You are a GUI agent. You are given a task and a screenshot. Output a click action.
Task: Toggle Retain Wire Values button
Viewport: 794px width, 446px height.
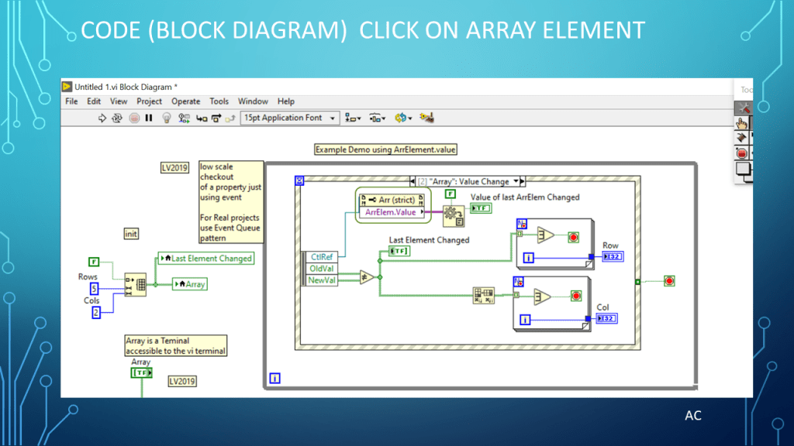point(185,118)
